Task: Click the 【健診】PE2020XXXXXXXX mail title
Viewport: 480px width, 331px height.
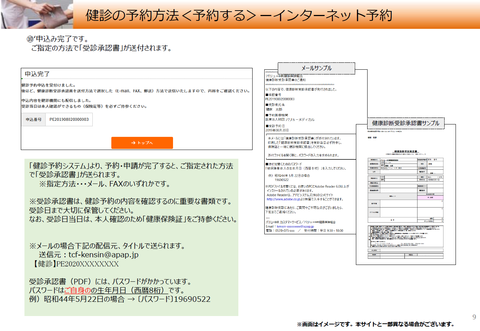Action: coord(74,263)
